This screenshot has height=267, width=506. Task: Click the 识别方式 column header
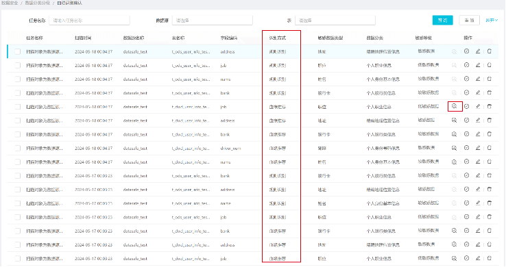point(278,38)
